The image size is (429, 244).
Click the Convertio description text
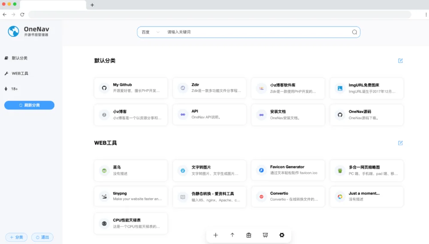point(294,199)
